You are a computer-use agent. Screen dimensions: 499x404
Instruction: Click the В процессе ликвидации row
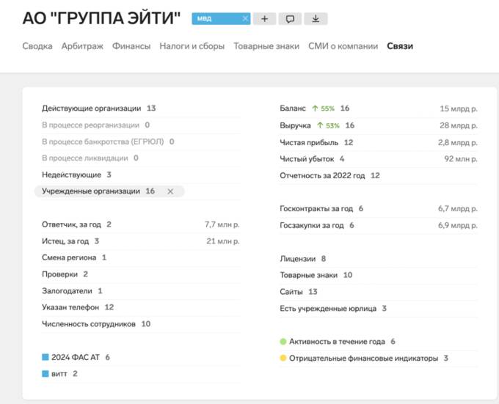pos(141,158)
